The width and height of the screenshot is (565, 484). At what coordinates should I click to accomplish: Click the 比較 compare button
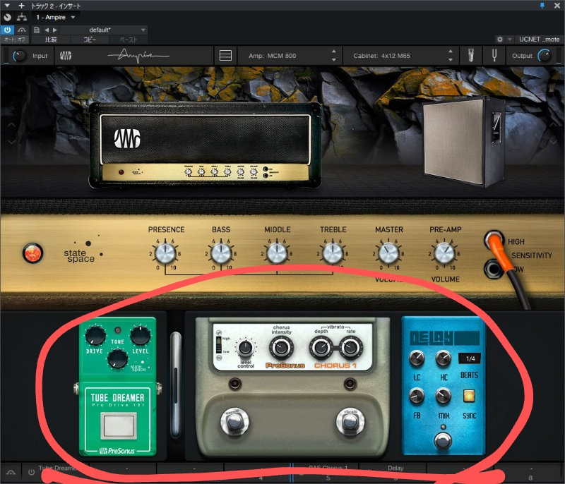coord(51,40)
